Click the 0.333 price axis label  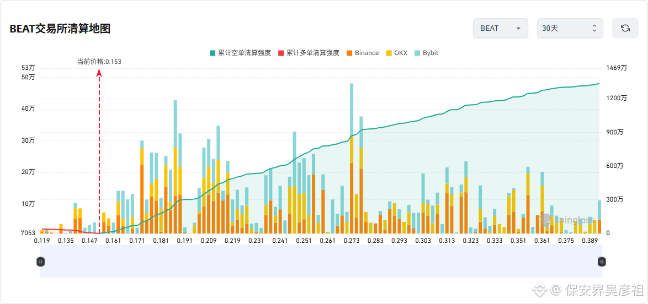495,241
